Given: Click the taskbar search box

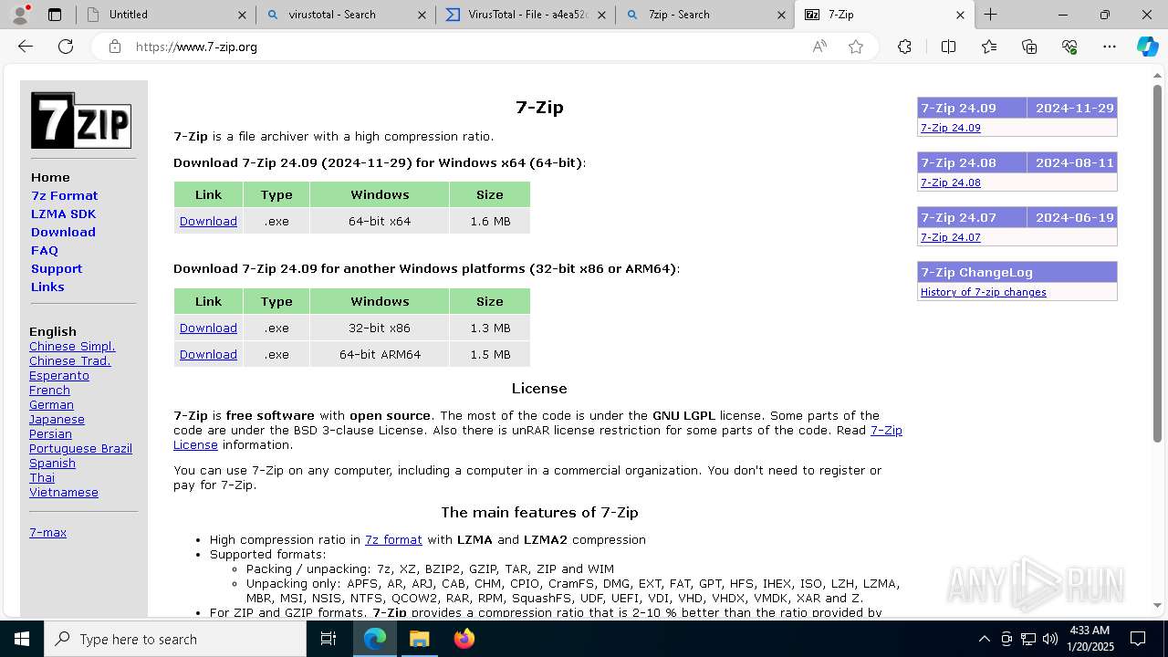Looking at the screenshot, I should click(x=175, y=639).
